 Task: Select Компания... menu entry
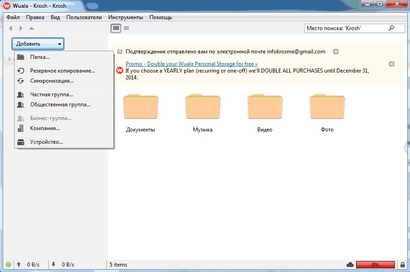[x=64, y=128]
